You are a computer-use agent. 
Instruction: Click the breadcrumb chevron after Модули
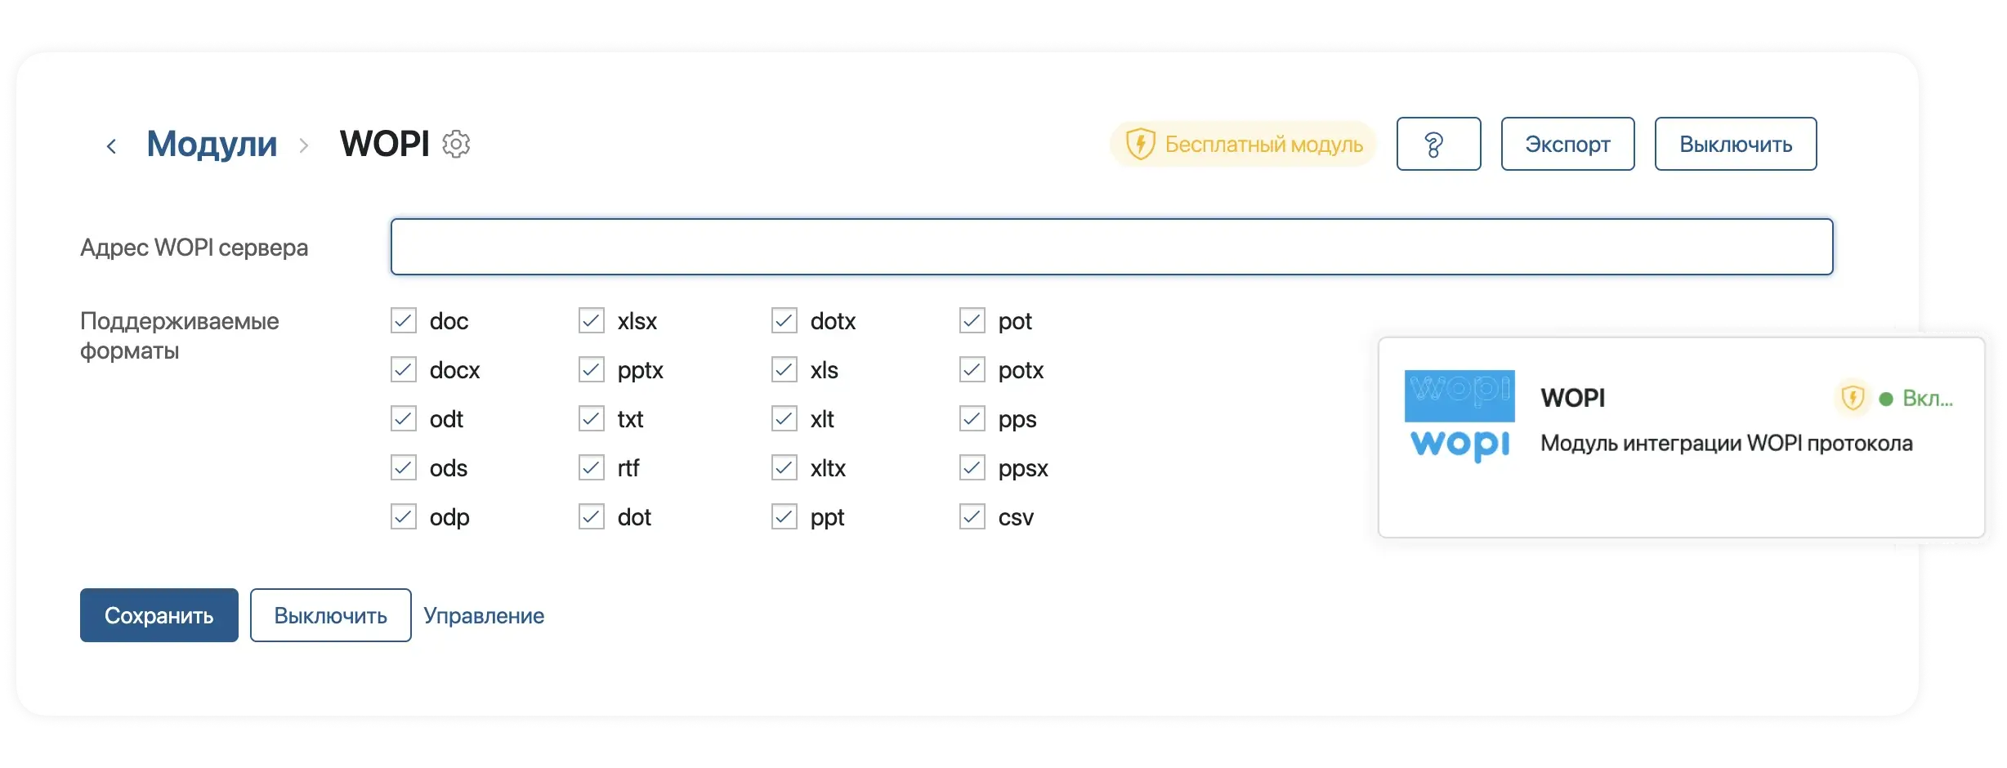[304, 146]
